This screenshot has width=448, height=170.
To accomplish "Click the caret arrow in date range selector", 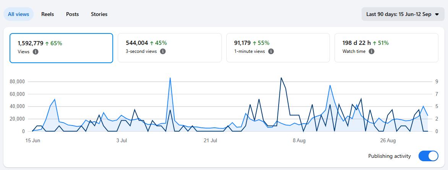I will point(437,14).
